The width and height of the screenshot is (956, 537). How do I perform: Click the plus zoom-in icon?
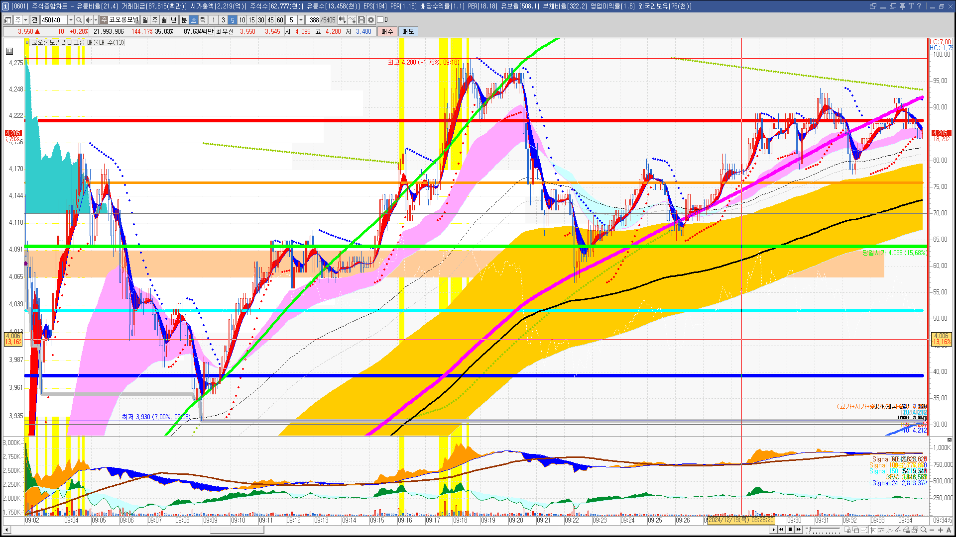941,530
